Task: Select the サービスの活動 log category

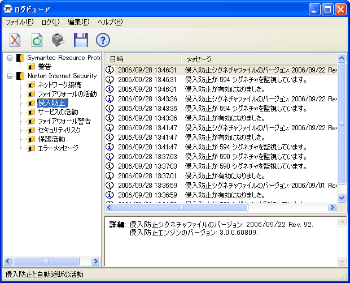Action: click(x=58, y=112)
